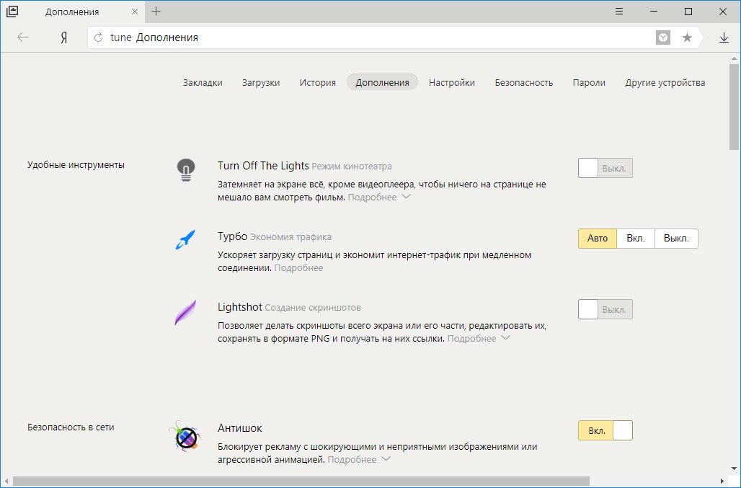Viewport: 741px width, 488px height.
Task: Disable the Антишок switch
Action: [x=605, y=431]
